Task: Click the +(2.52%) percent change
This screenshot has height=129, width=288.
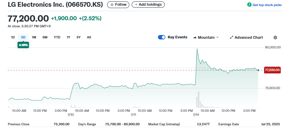Action: point(90,19)
